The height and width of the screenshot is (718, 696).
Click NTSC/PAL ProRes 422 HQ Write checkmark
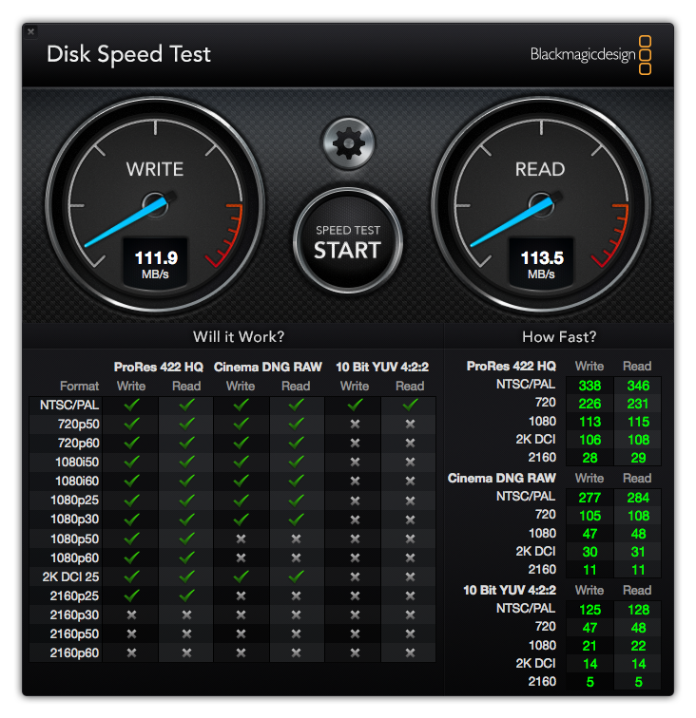coord(131,405)
